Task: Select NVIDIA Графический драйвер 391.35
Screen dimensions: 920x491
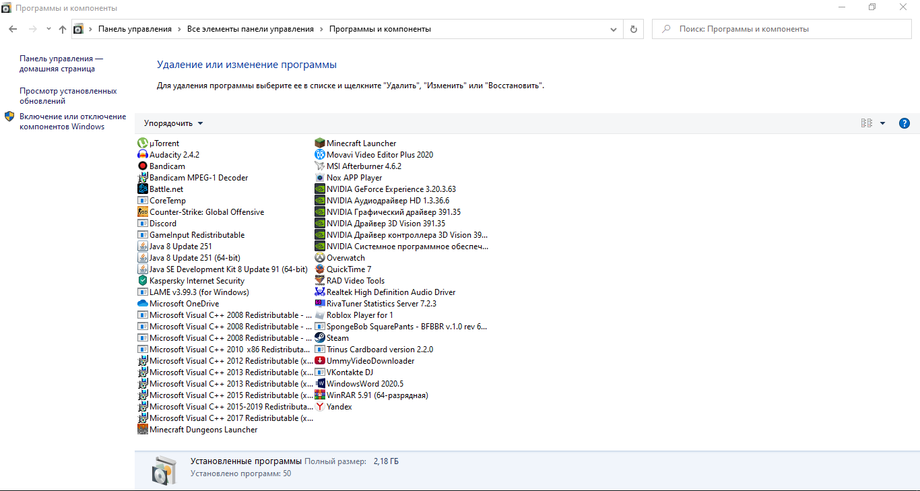Action: click(x=388, y=211)
